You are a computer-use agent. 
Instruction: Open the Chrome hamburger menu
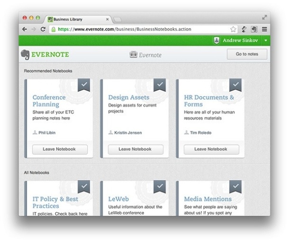pos(264,29)
